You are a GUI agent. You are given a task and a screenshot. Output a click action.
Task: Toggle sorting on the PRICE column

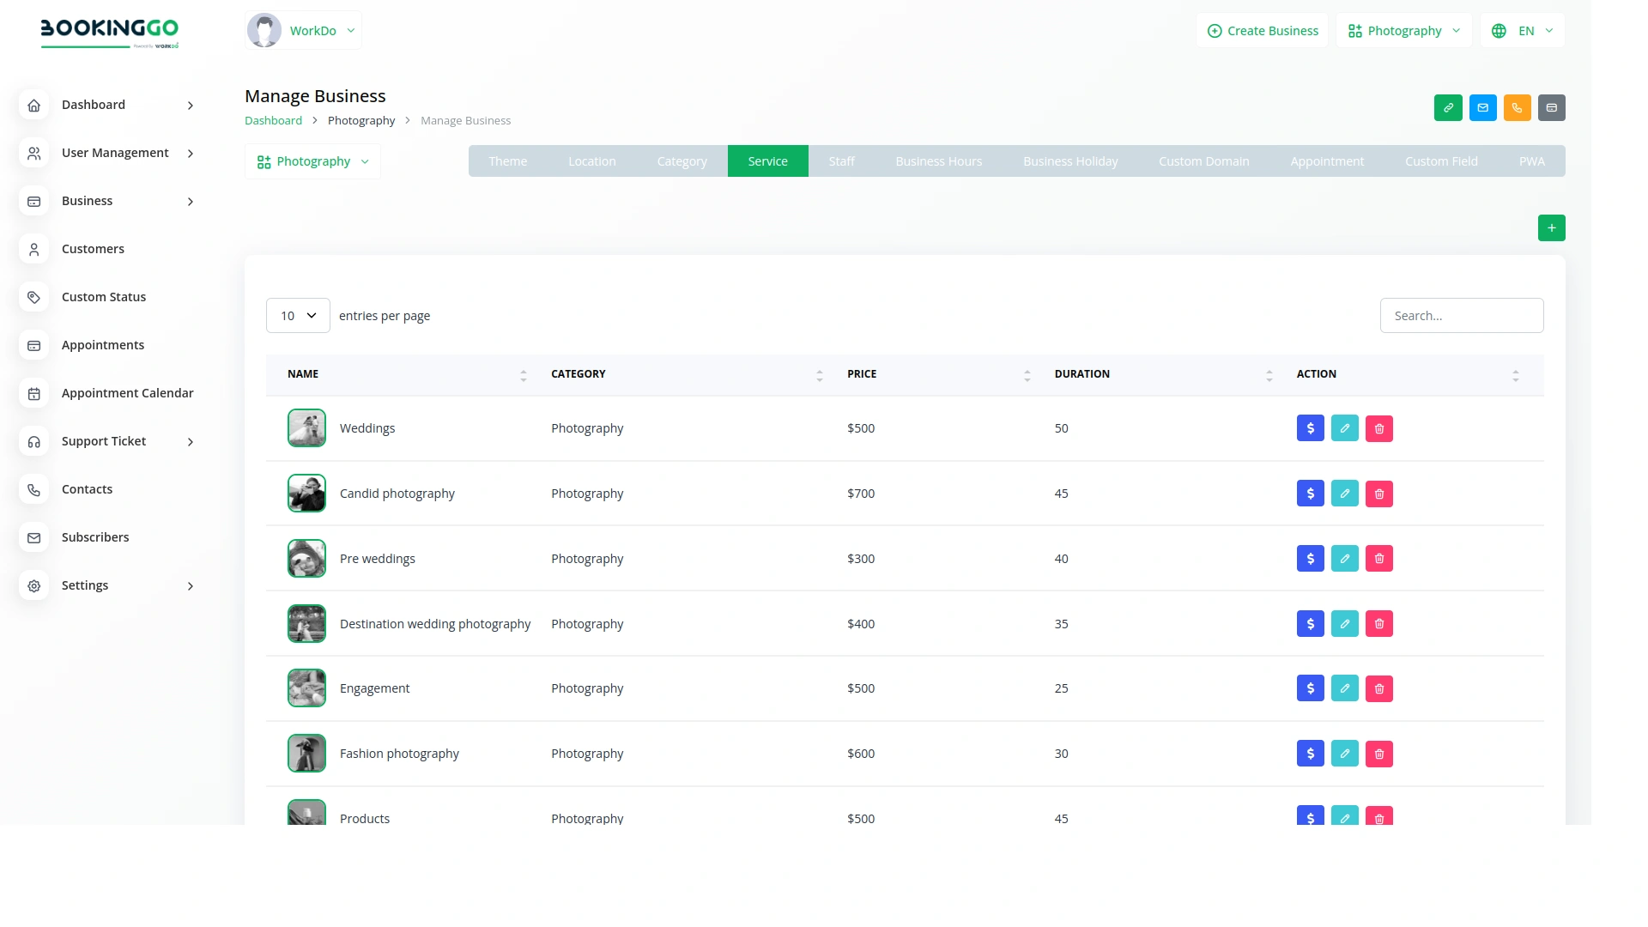coord(1027,375)
